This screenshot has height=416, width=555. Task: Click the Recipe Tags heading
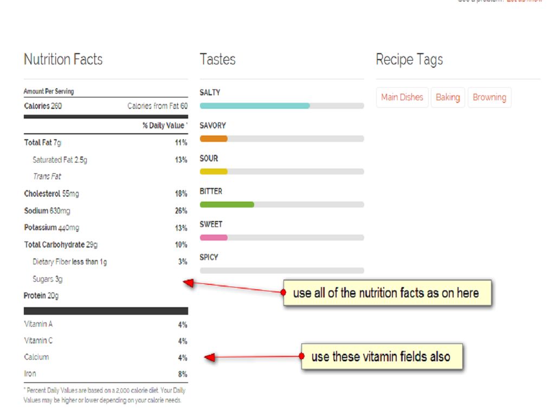tap(409, 59)
